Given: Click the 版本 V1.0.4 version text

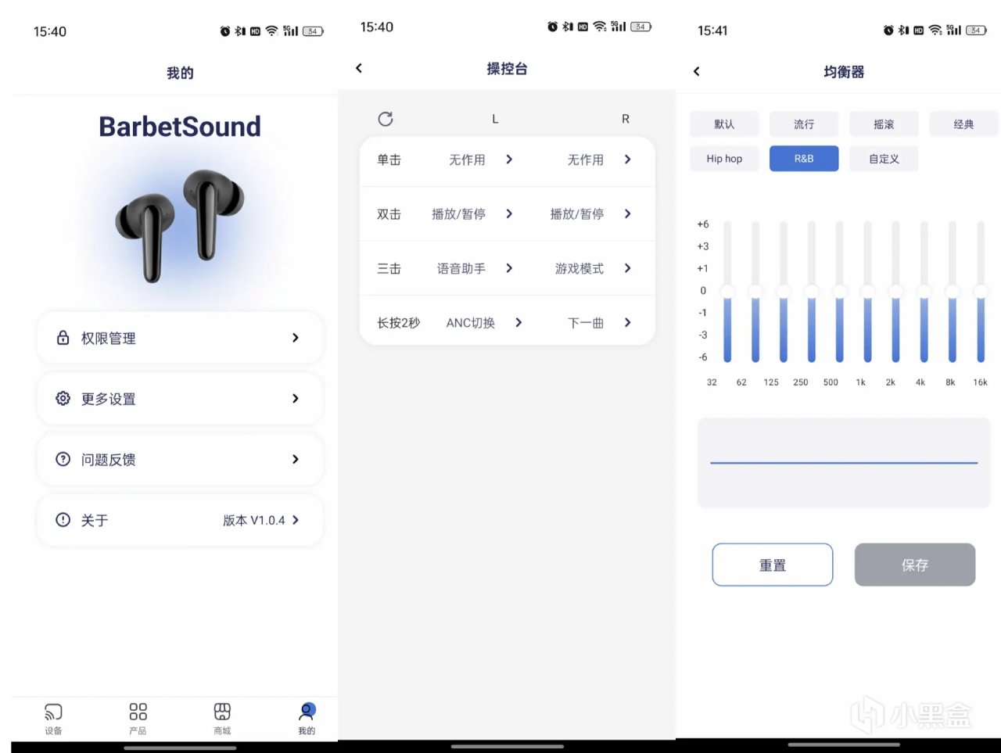Looking at the screenshot, I should (x=254, y=520).
